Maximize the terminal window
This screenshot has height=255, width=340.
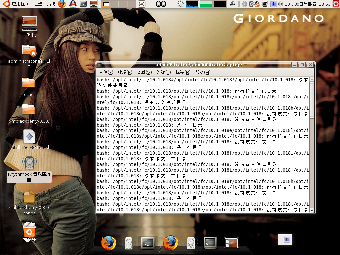302,65
